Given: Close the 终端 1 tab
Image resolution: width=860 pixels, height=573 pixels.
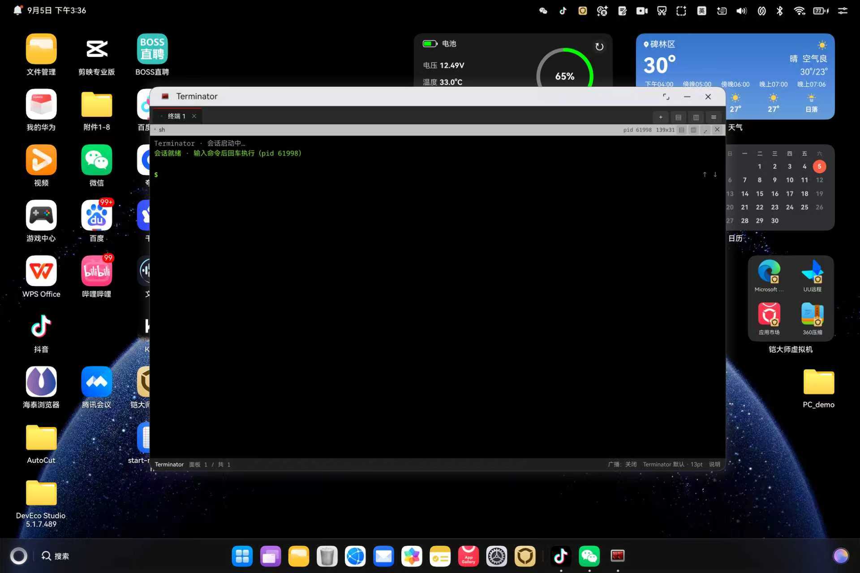Looking at the screenshot, I should (194, 116).
